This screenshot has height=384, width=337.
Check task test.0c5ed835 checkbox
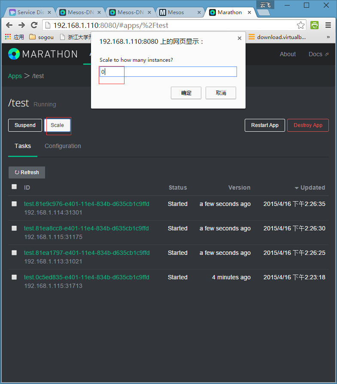point(14,277)
